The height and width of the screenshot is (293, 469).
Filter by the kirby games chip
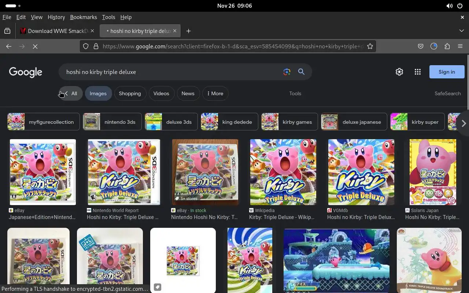289,122
